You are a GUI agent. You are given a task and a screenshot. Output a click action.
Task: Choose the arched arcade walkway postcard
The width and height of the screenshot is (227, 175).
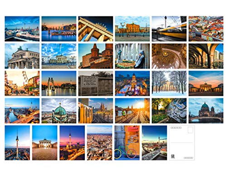pos(206,56)
